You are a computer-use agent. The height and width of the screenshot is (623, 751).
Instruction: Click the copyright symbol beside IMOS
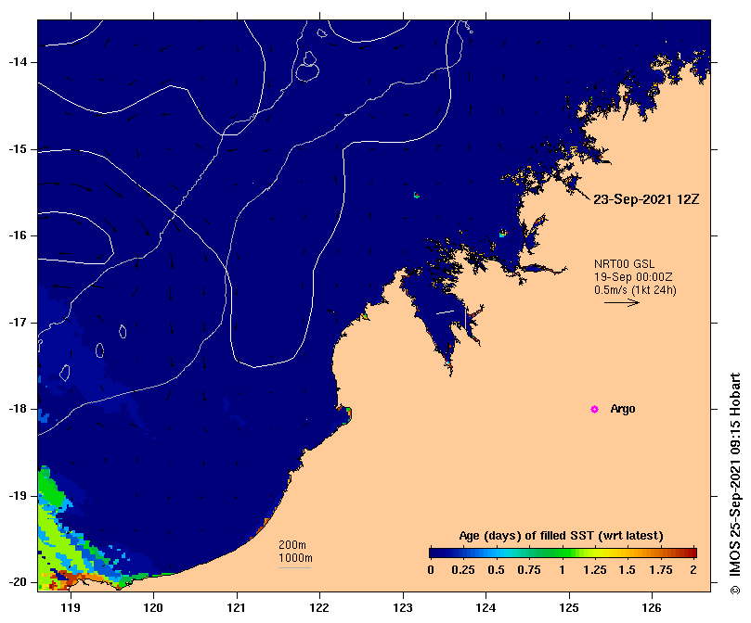[735, 615]
